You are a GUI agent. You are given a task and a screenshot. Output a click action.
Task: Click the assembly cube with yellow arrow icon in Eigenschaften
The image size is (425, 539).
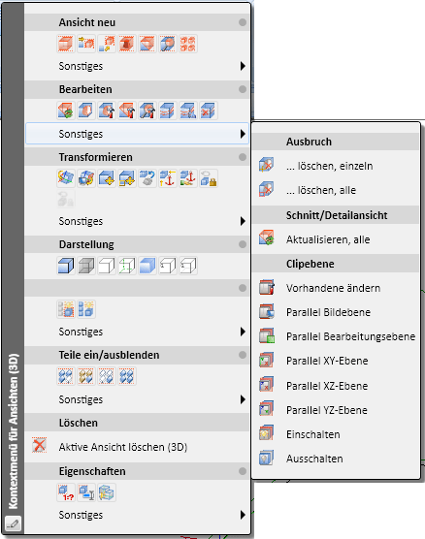point(107,492)
